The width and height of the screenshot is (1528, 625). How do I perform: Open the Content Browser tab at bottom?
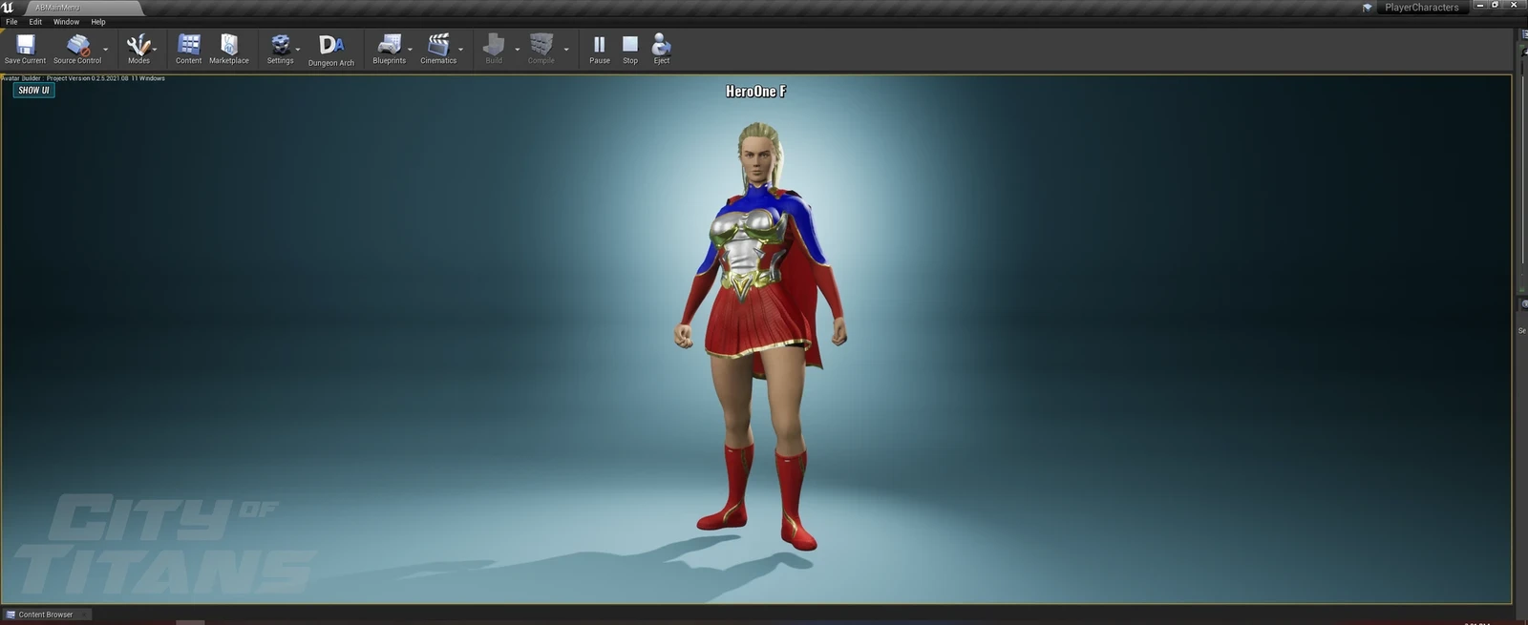coord(46,615)
